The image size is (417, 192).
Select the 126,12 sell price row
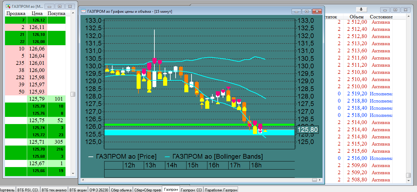coord(35,20)
